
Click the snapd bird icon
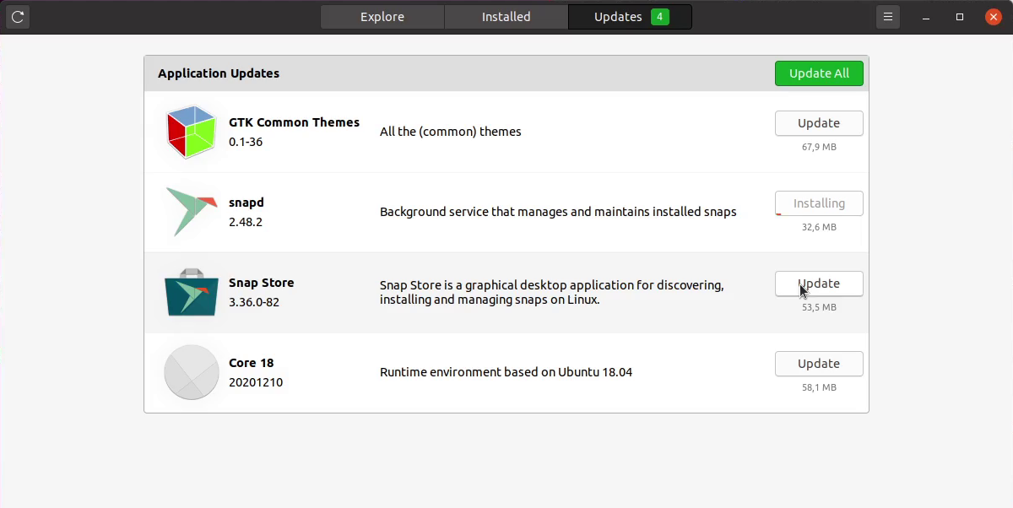point(192,212)
